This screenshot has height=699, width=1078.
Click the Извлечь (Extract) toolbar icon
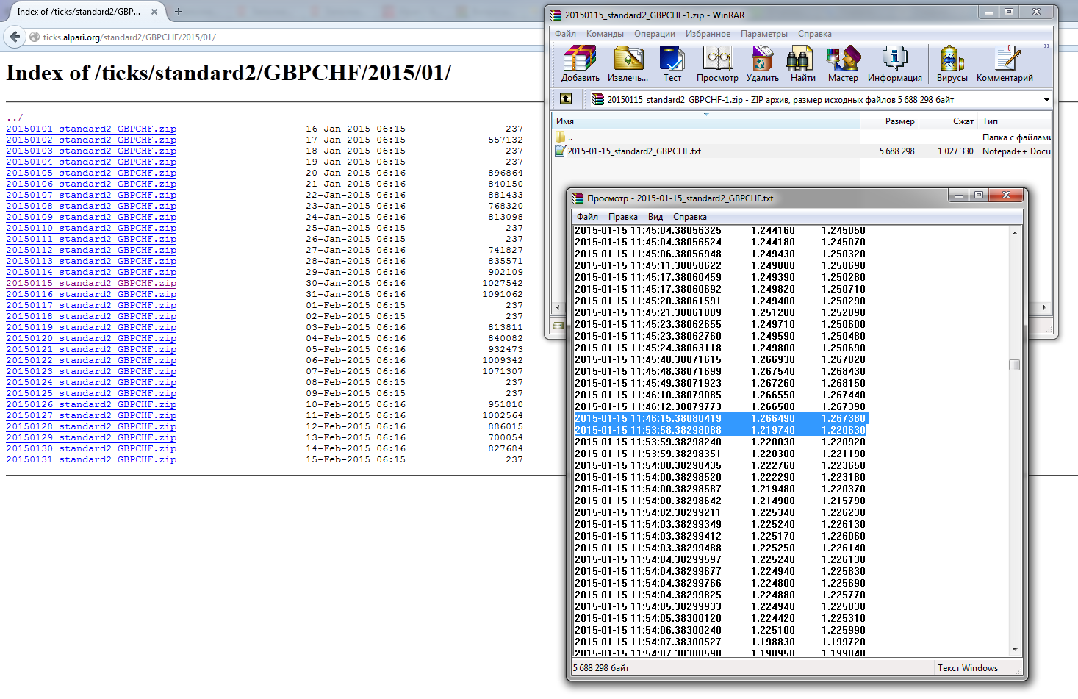[628, 63]
